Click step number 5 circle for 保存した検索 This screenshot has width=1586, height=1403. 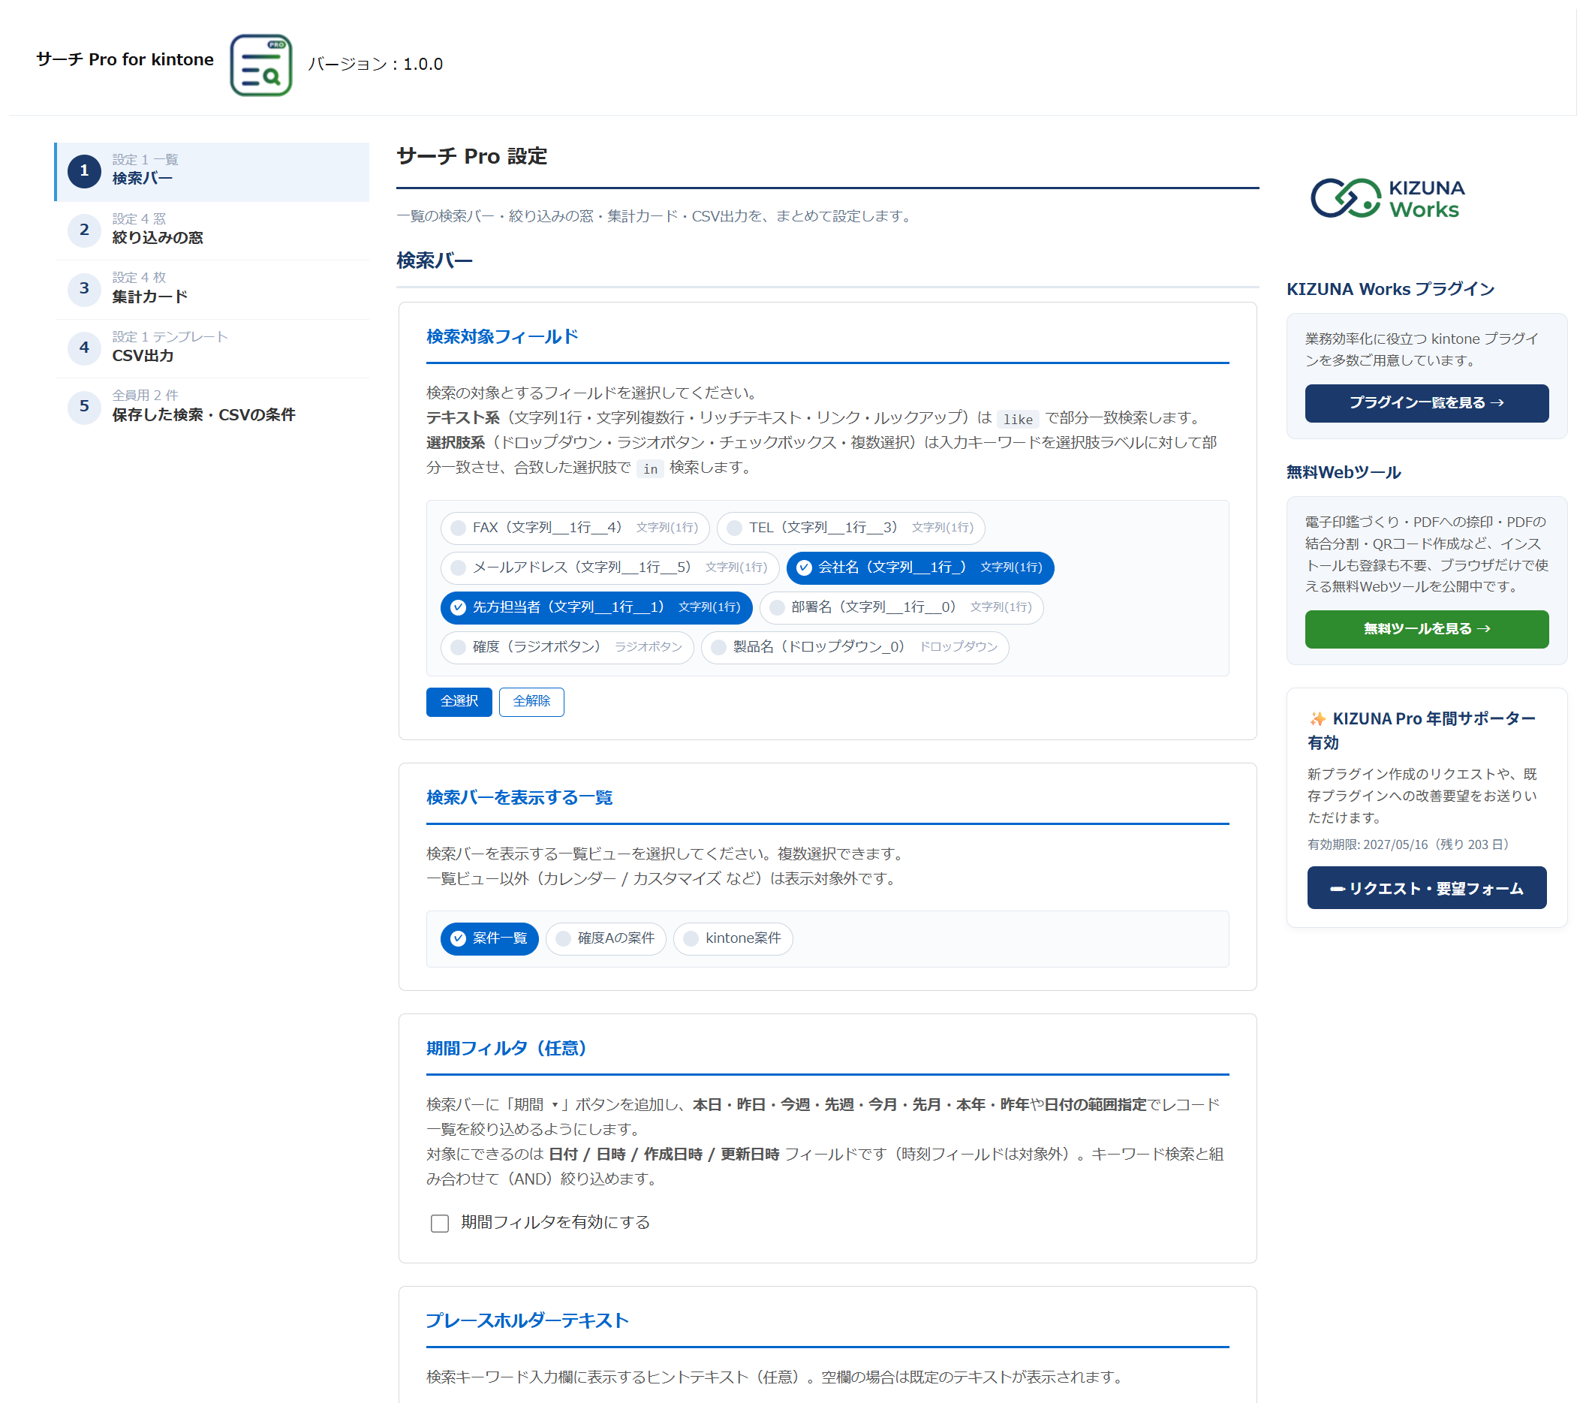84,408
